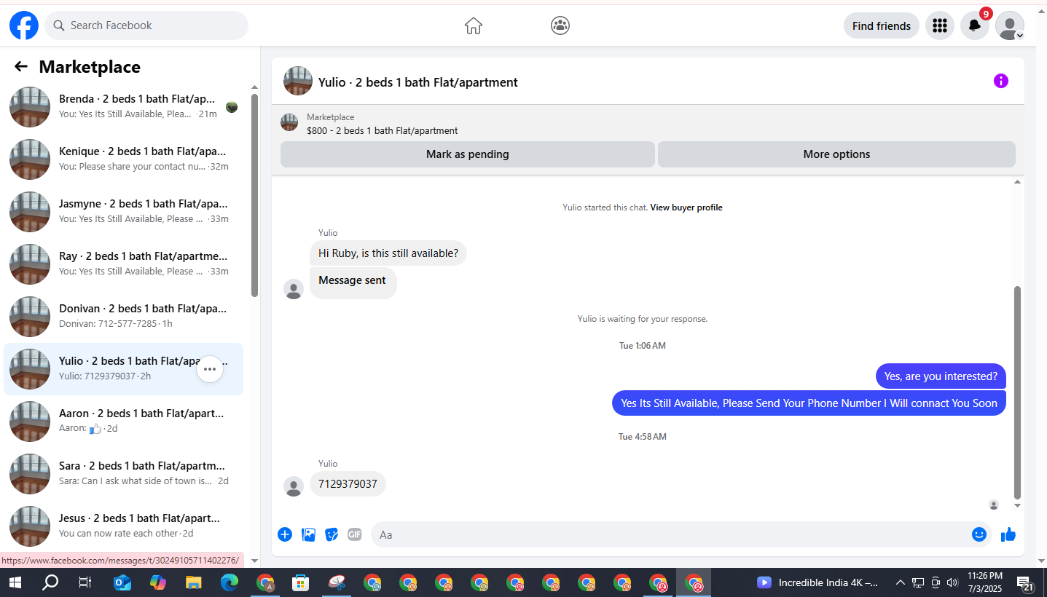The width and height of the screenshot is (1047, 597).
Task: Click the 'Yes, are you interested?' message bubble
Action: point(941,376)
